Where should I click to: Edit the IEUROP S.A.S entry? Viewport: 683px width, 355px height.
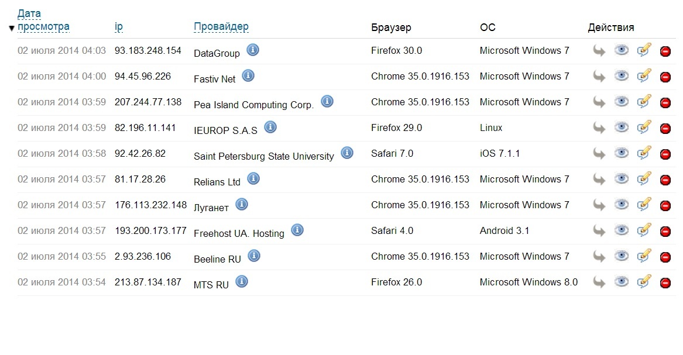coord(644,127)
